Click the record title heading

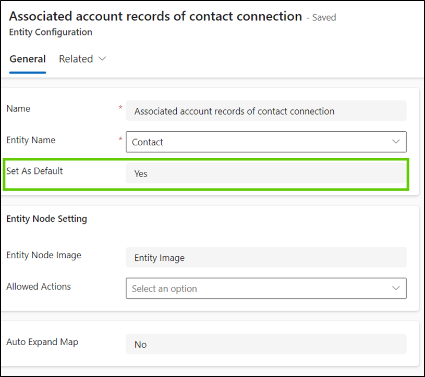click(154, 16)
